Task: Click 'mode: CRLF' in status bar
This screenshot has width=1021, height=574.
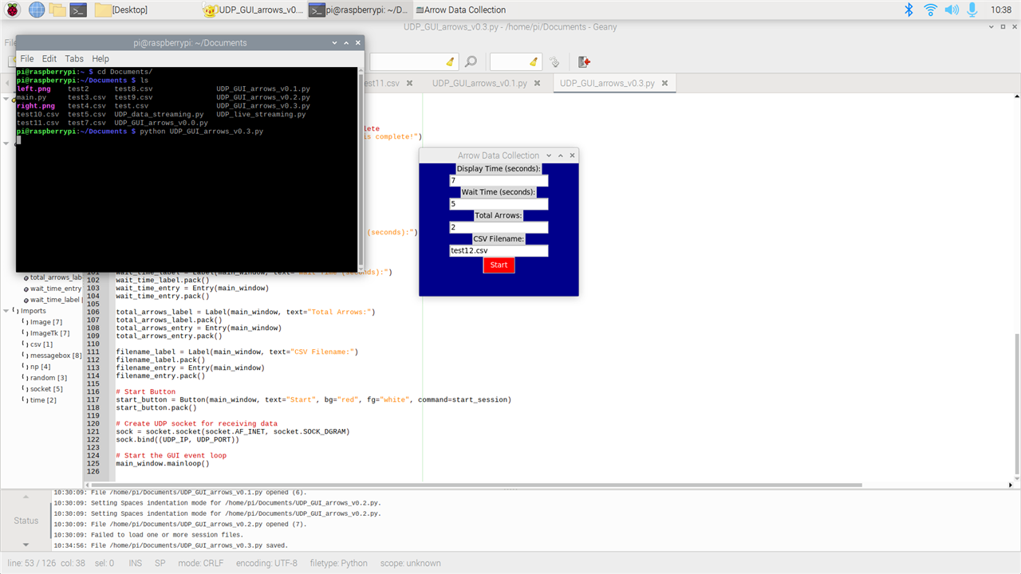Action: [x=200, y=563]
